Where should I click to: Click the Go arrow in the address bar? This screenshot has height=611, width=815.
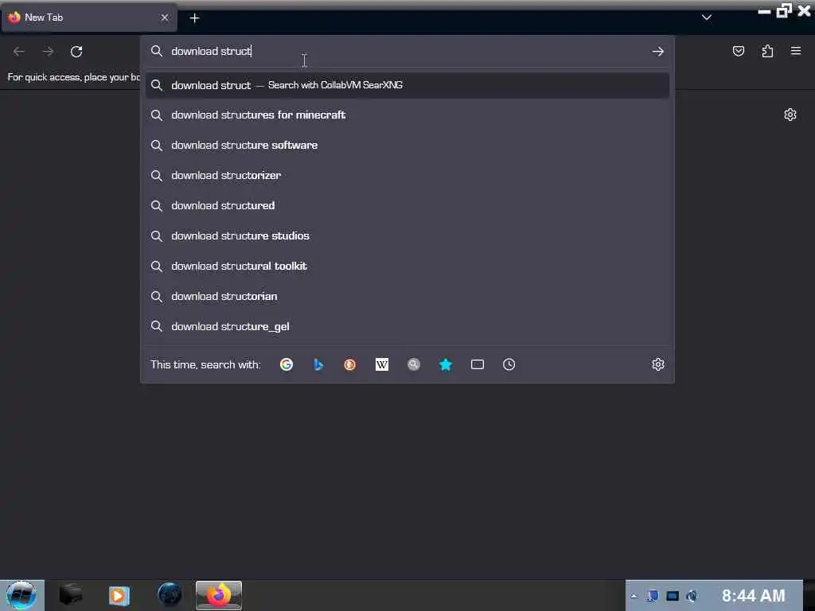point(658,52)
